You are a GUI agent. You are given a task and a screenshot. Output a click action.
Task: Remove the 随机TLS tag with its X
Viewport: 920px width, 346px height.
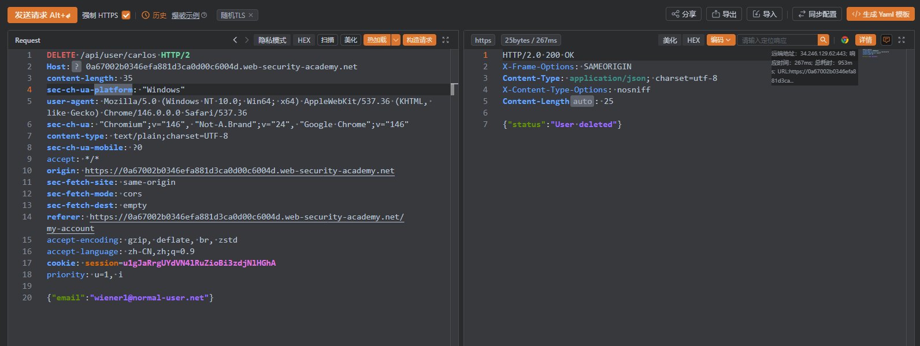pos(251,15)
